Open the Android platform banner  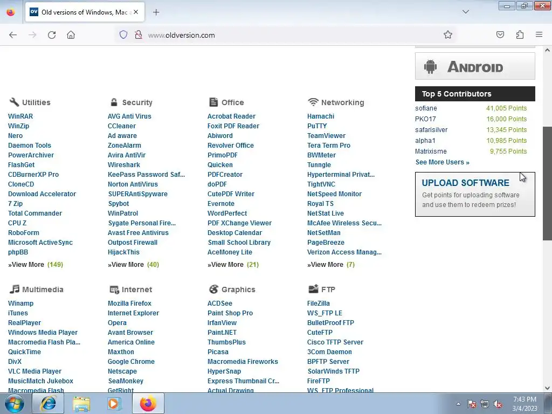click(x=475, y=66)
